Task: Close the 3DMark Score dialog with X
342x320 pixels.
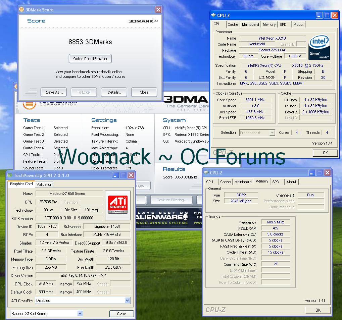Action: [158, 10]
